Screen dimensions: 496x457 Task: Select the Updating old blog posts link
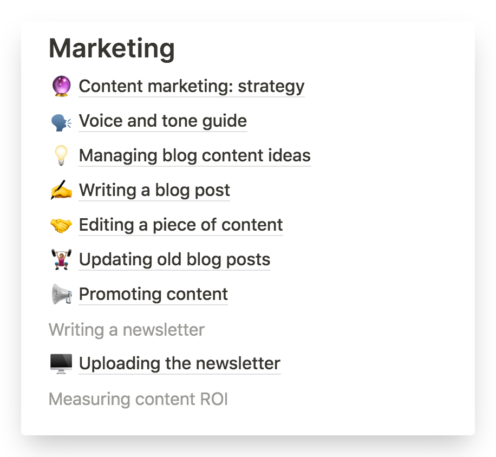point(174,259)
